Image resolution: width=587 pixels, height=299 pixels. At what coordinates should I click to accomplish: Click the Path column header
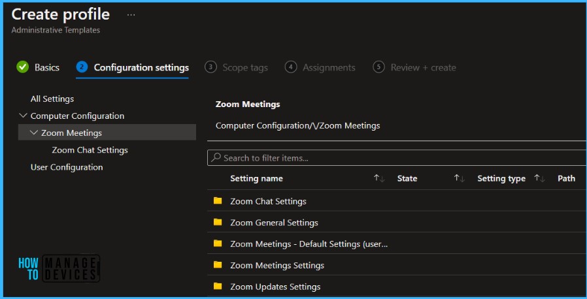coord(567,179)
